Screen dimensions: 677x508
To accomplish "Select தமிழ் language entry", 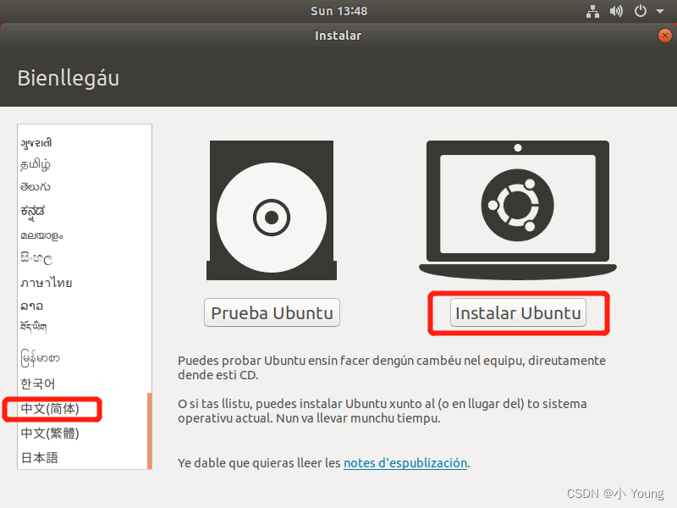I will tap(36, 164).
